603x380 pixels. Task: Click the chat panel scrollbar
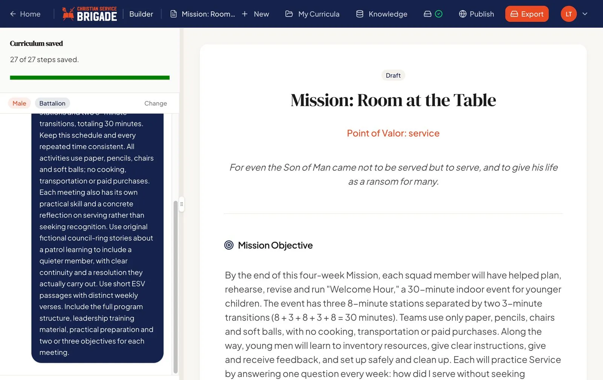(175, 287)
